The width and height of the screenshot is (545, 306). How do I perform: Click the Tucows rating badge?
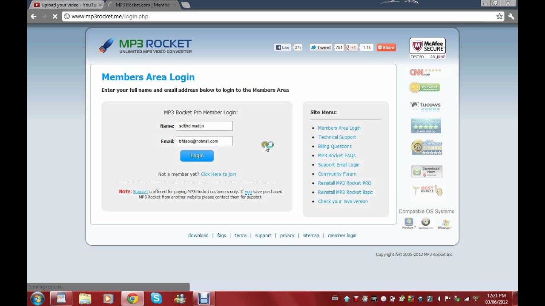tap(425, 106)
